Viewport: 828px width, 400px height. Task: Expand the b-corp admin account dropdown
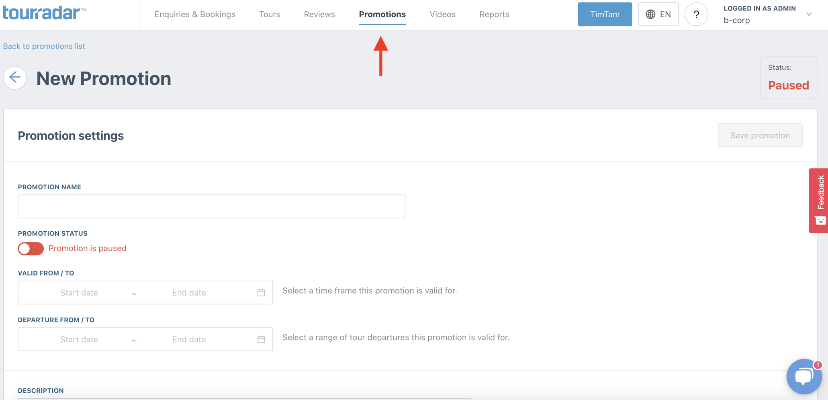coord(809,14)
